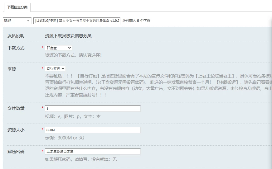The width and height of the screenshot is (272, 169).
Task: Click the 不要乱选 warning paragraph under 来源
Action: pyautogui.click(x=158, y=86)
